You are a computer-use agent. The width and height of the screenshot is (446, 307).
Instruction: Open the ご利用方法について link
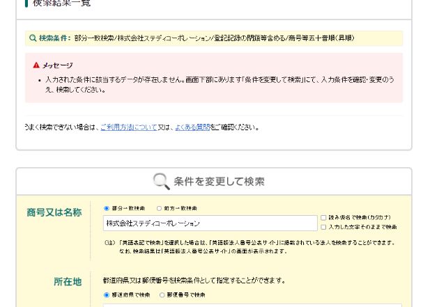click(x=128, y=127)
